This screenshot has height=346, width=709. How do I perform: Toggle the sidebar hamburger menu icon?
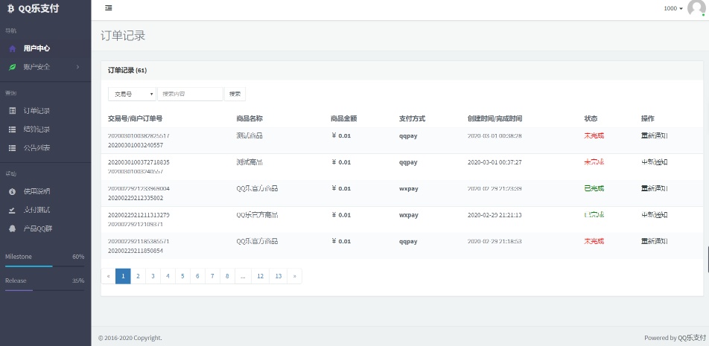(x=109, y=8)
